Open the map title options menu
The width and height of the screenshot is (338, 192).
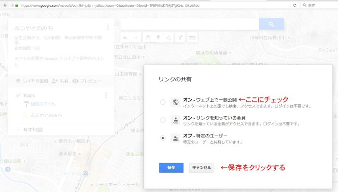tap(108, 27)
